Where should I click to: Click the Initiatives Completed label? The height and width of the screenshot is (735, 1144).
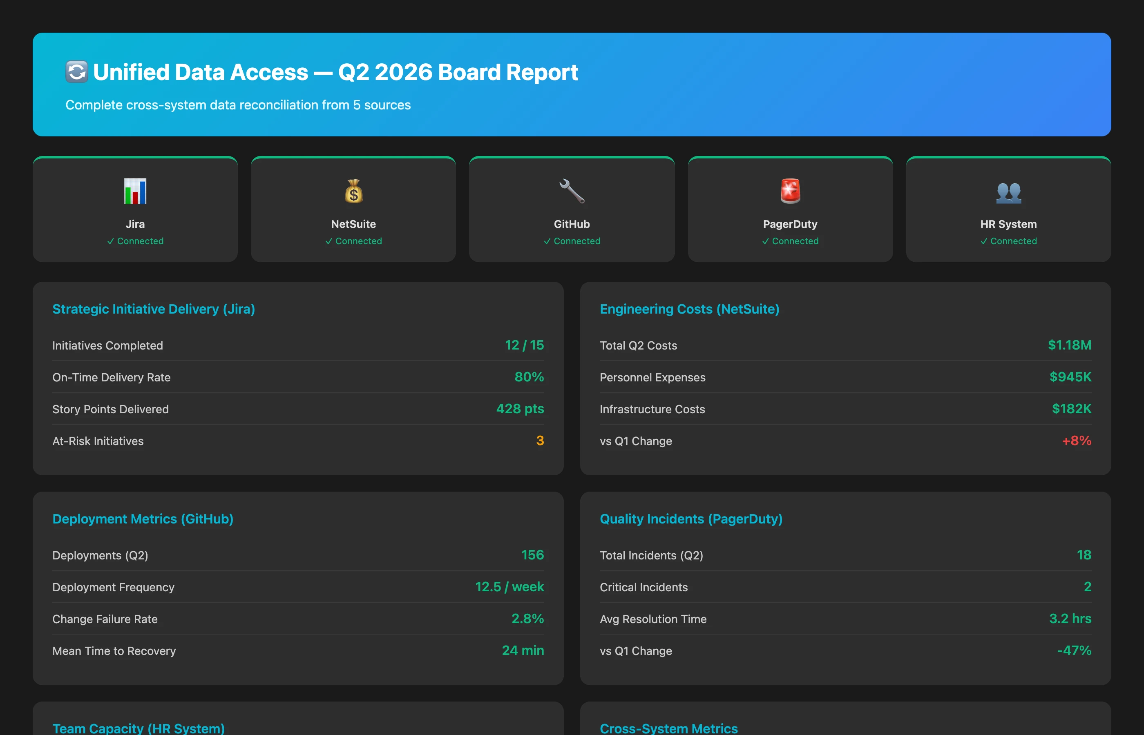coord(107,345)
